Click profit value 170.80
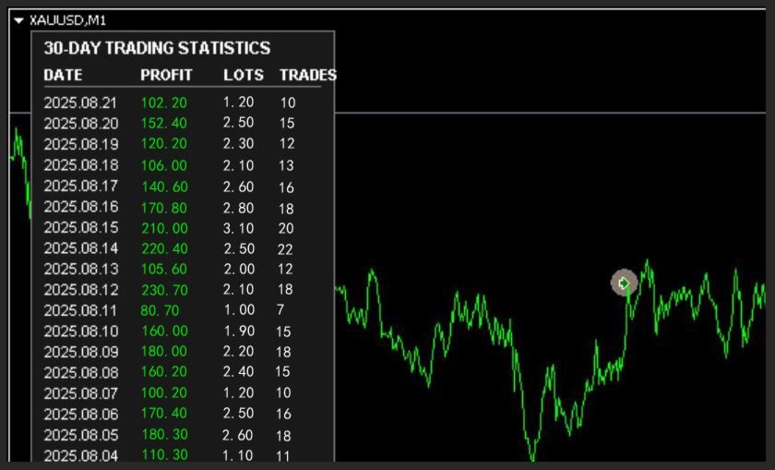The image size is (775, 470). click(164, 208)
